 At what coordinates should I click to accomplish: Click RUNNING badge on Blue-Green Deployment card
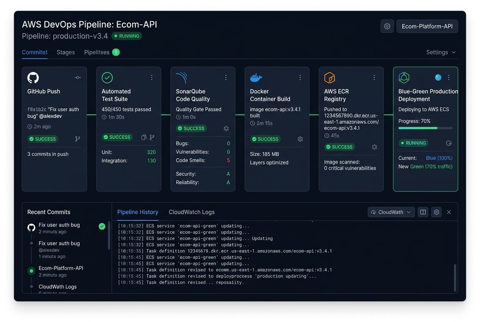pyautogui.click(x=413, y=143)
